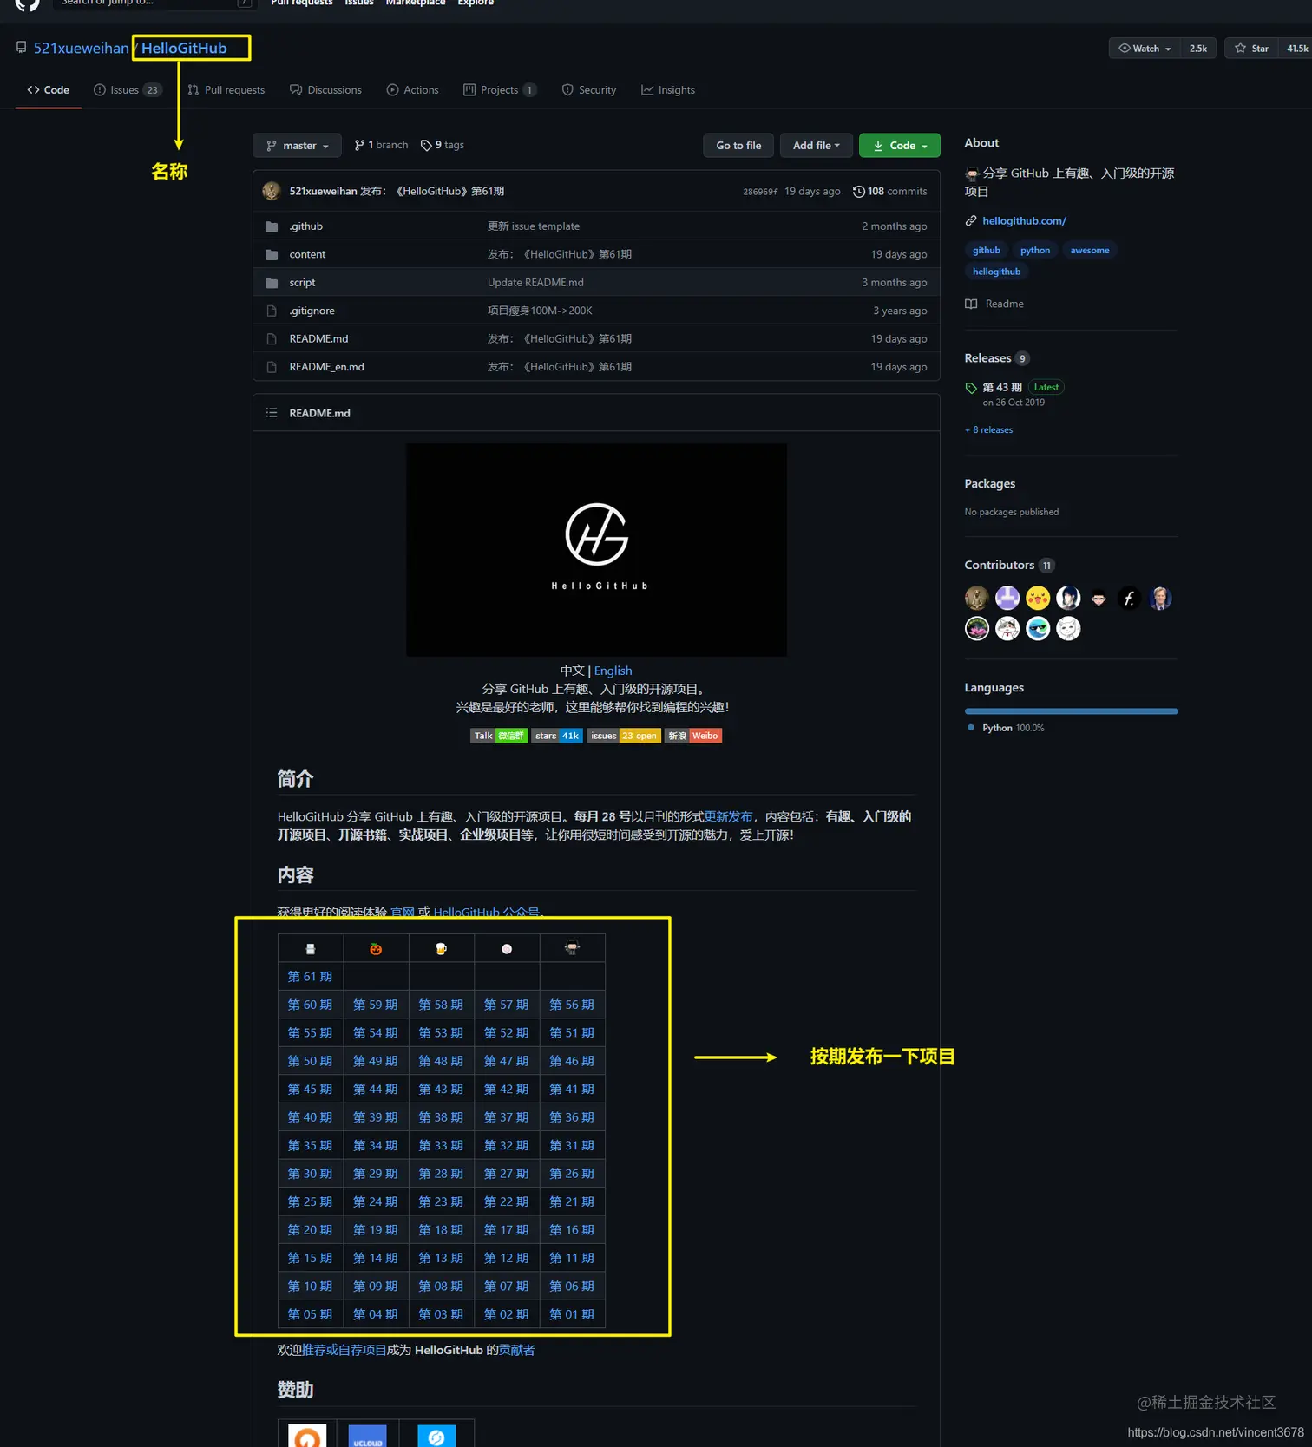Open the hellogithub.com website link

1024,221
